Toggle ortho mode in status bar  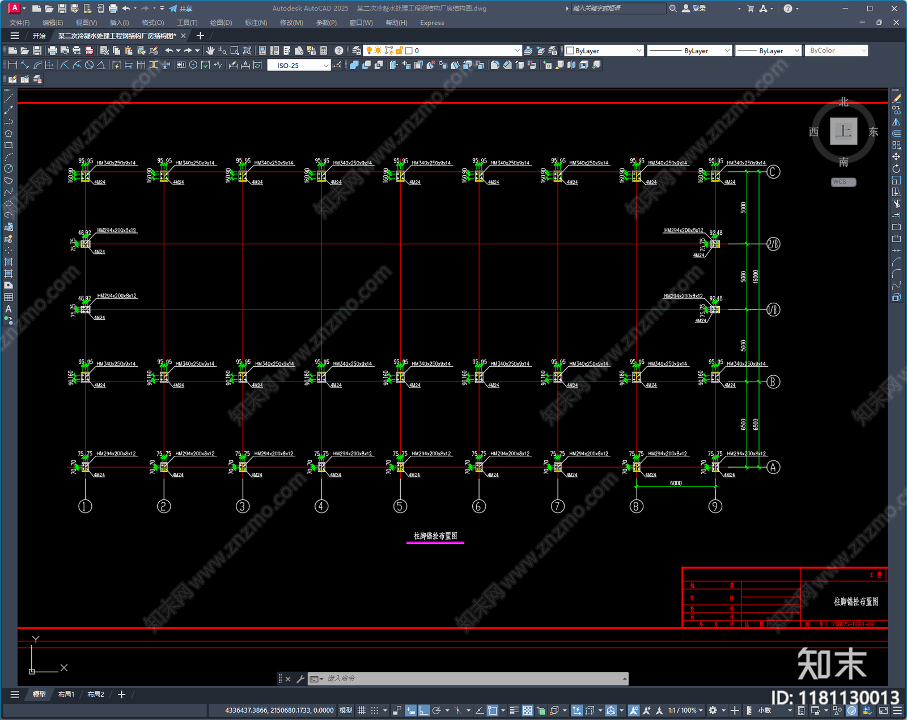coord(423,710)
